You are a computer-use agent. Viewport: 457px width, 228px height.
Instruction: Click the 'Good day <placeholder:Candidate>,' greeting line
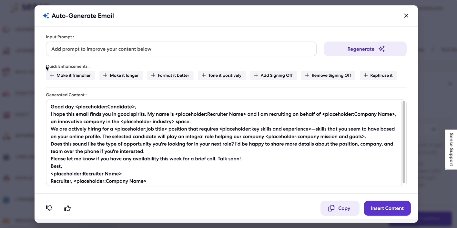point(94,107)
